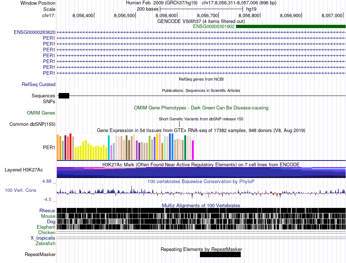Click the Mouse alignment label
346x263 pixels.
tap(48, 216)
